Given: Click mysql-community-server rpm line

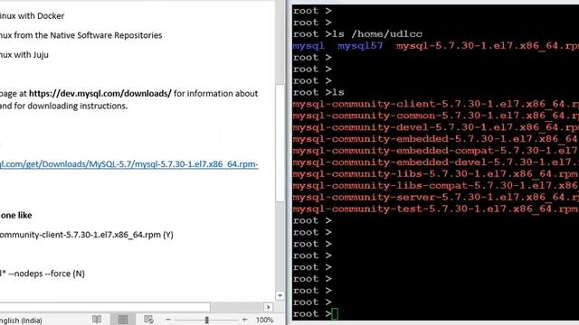Looking at the screenshot, I should [x=436, y=198].
